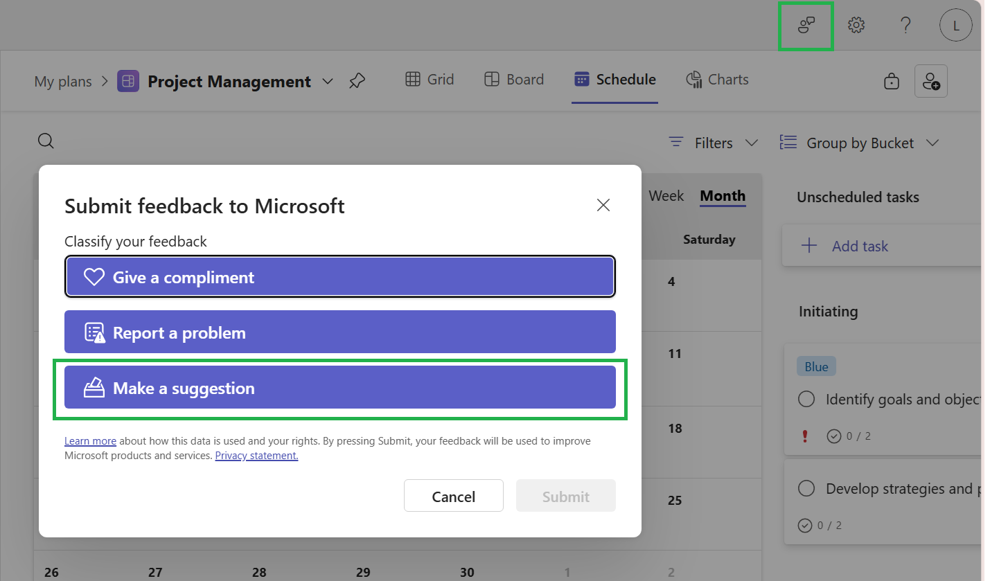
Task: Click the Unscheduled tasks heading
Action: coord(858,197)
